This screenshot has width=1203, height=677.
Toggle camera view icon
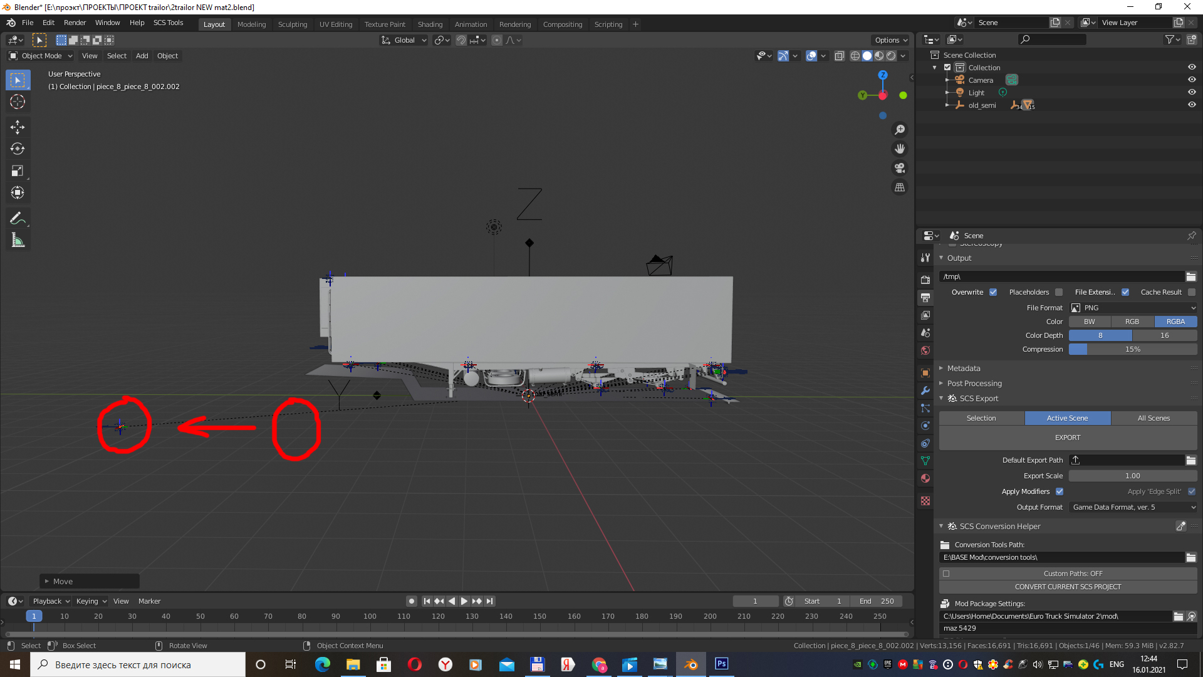click(900, 169)
